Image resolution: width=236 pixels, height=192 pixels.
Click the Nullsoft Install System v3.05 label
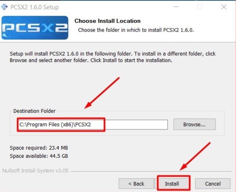(35, 172)
